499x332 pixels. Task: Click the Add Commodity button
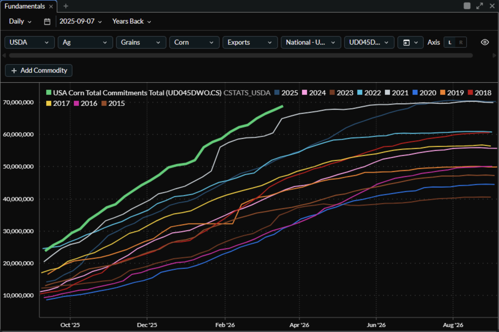(x=39, y=70)
